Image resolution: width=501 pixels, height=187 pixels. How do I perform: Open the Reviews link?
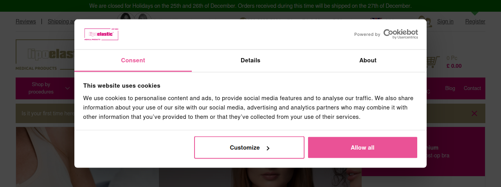tap(26, 21)
